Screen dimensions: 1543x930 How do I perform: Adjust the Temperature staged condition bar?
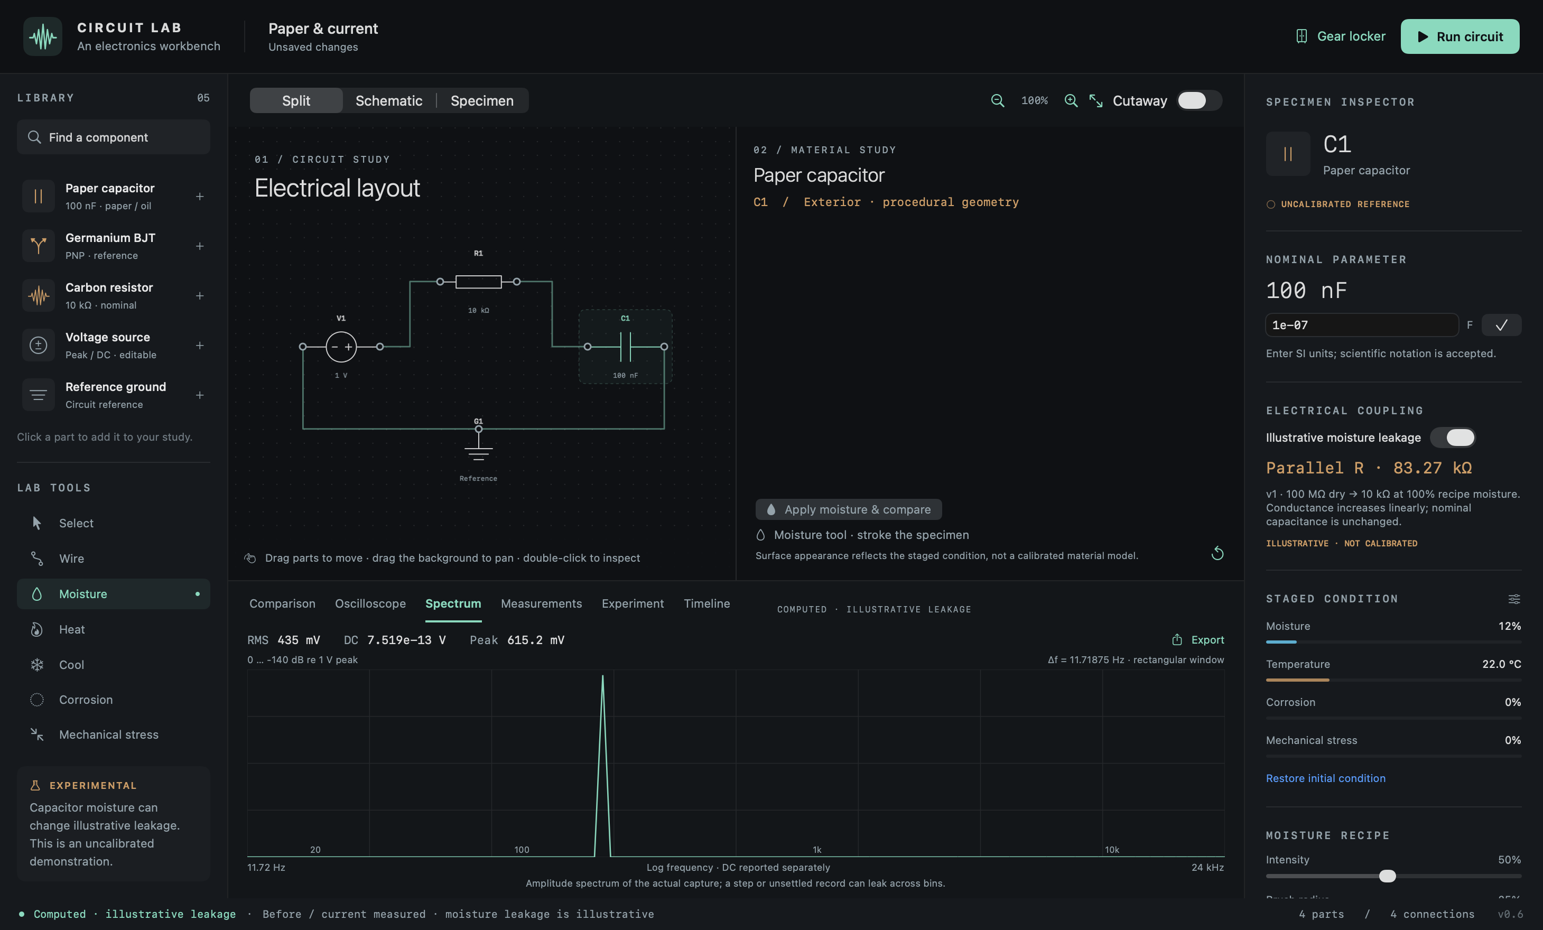pos(1393,680)
